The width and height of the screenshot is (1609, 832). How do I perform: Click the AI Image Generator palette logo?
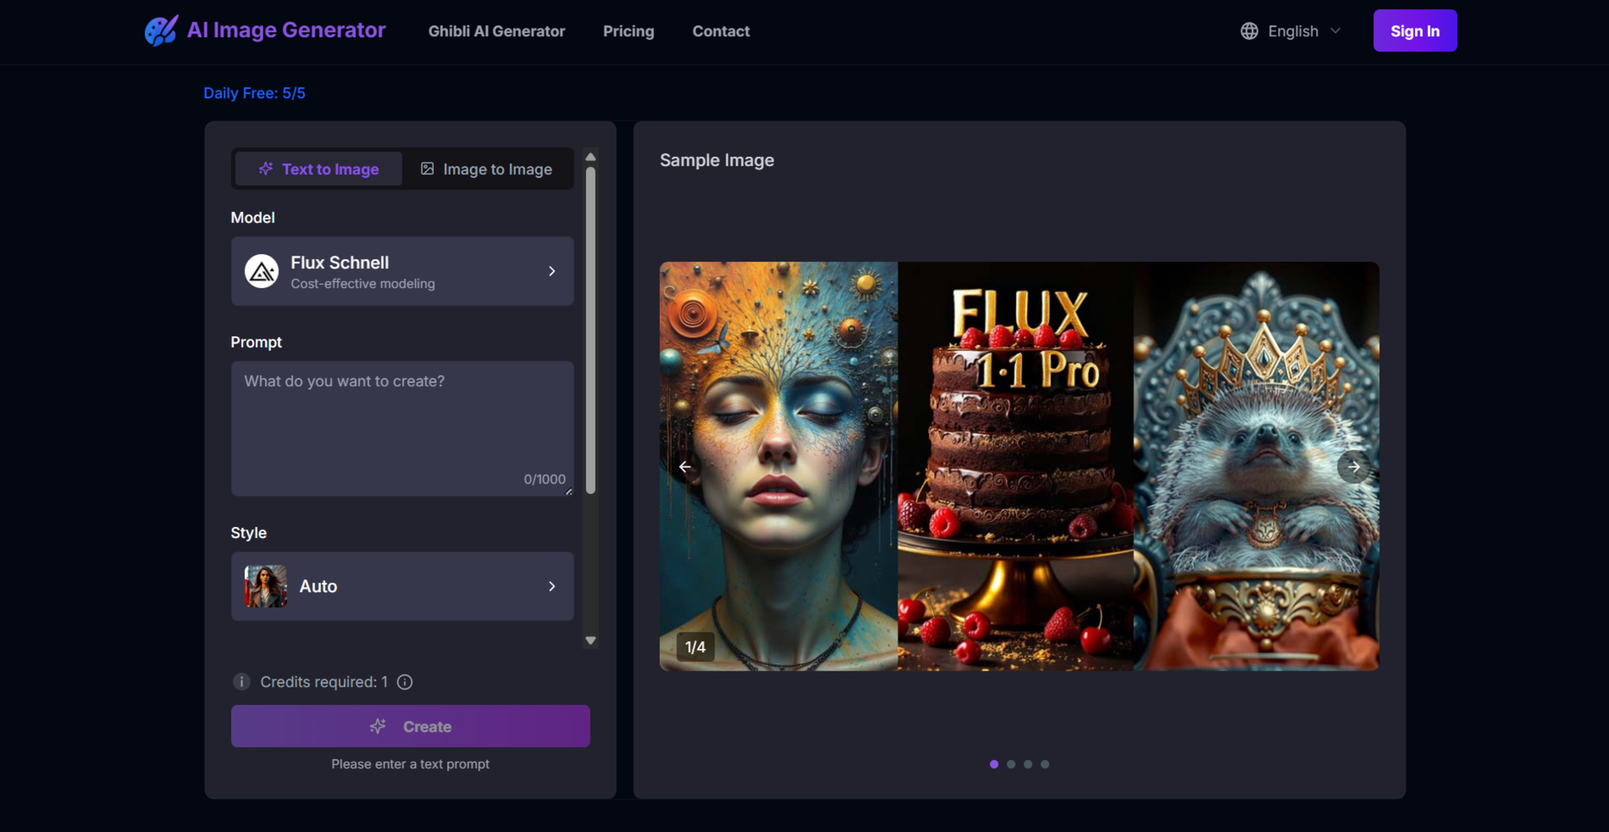tap(161, 30)
